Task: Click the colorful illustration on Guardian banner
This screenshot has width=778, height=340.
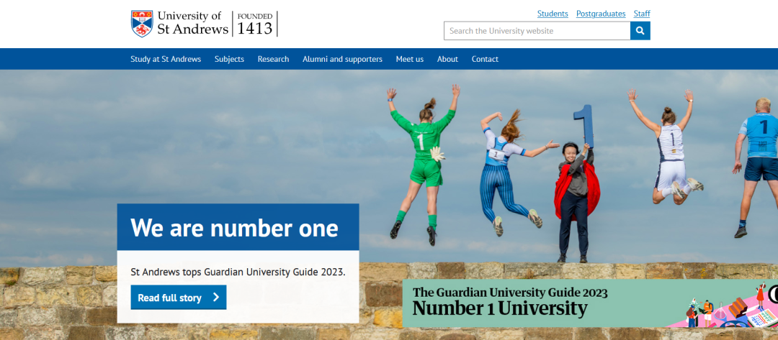Action: click(x=728, y=307)
